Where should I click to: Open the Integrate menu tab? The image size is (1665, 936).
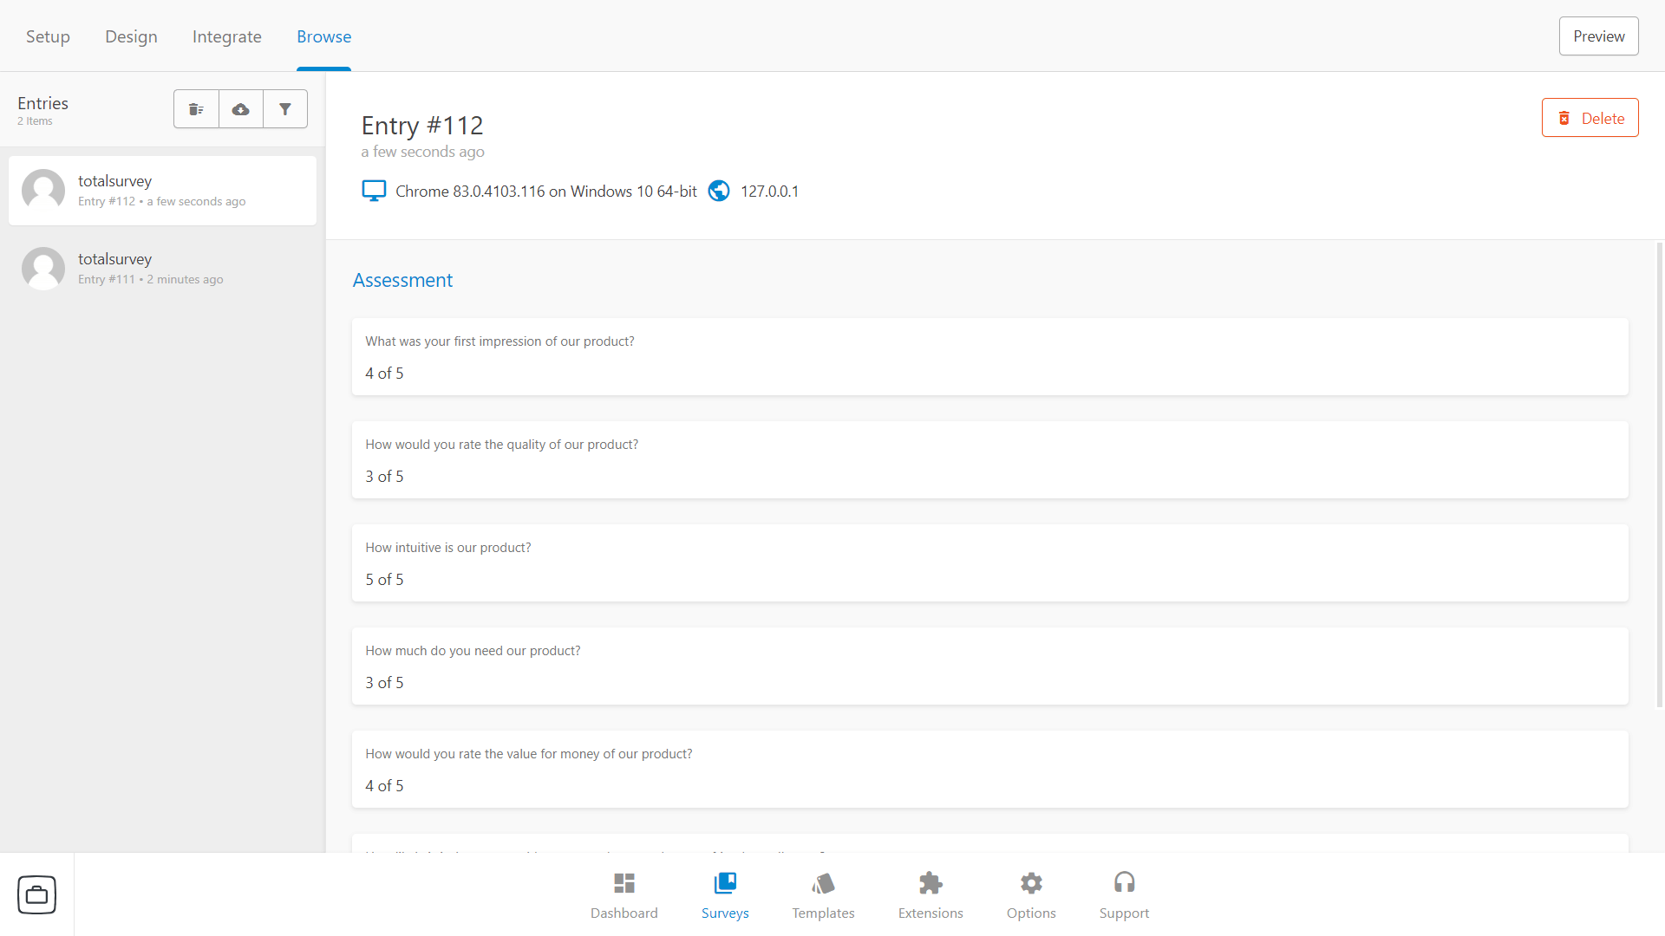coord(226,36)
